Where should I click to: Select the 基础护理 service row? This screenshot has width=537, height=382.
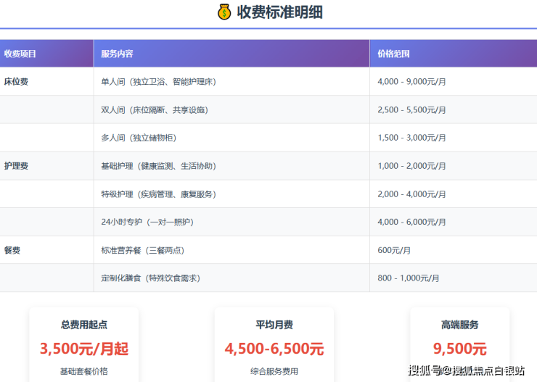[x=158, y=166]
